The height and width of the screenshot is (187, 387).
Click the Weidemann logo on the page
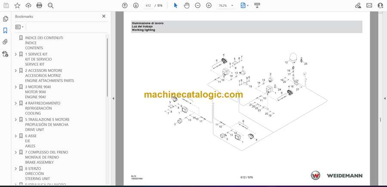(336, 175)
